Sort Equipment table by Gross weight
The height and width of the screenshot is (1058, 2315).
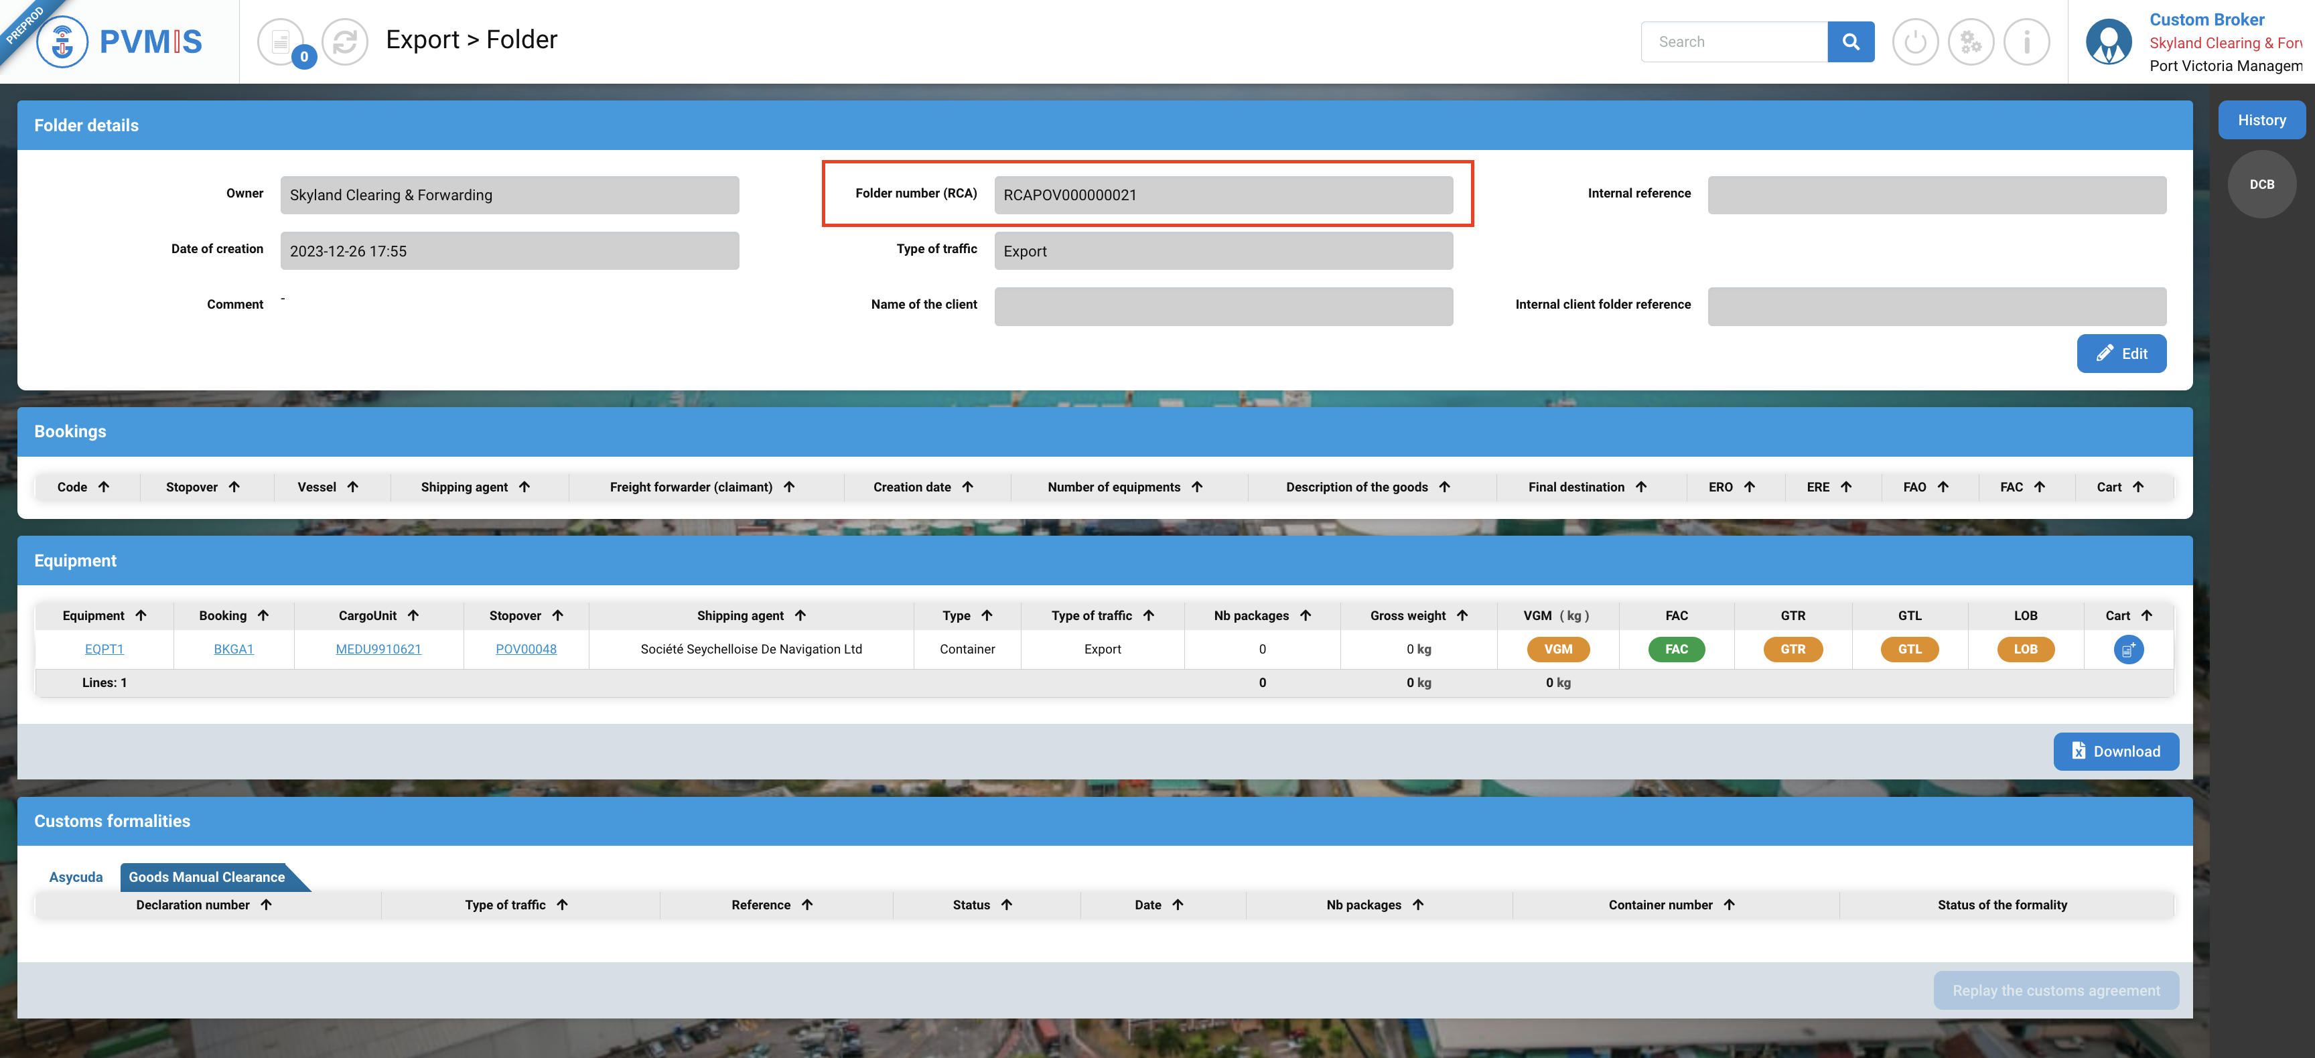pos(1462,615)
